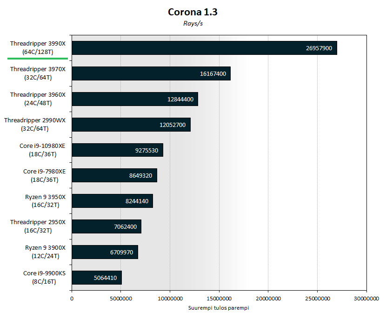Click the Ryzen 9 3950X bar
Image resolution: width=386 pixels, height=319 pixels.
click(112, 201)
